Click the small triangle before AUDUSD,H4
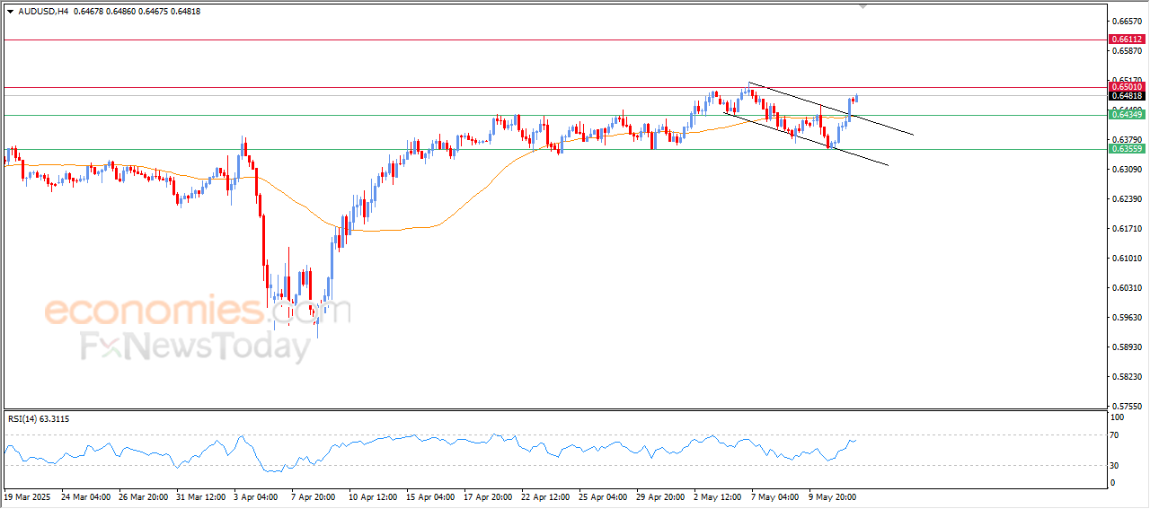Screen dimensions: 1150x509 click(x=10, y=12)
